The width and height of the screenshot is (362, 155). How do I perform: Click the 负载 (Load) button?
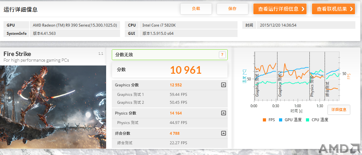coord(196,9)
